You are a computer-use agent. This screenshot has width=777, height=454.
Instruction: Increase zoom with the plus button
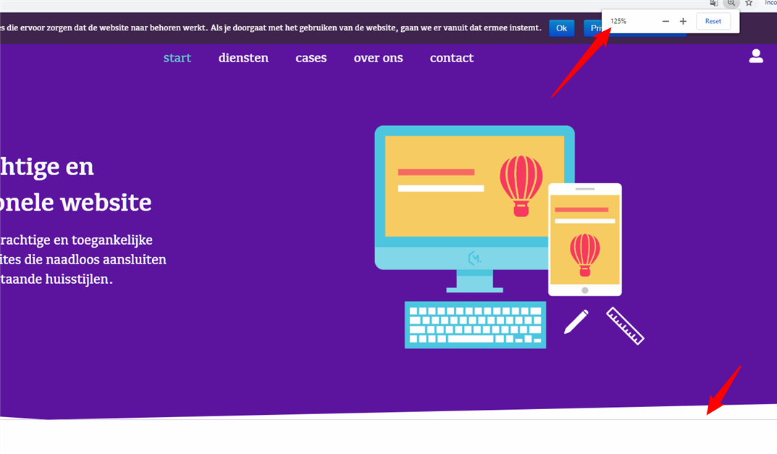point(683,21)
